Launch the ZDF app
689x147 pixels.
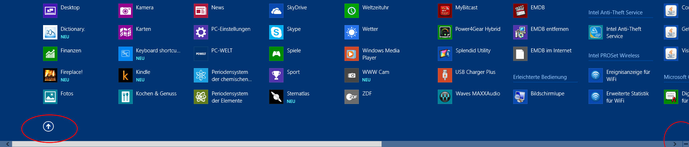(x=351, y=97)
